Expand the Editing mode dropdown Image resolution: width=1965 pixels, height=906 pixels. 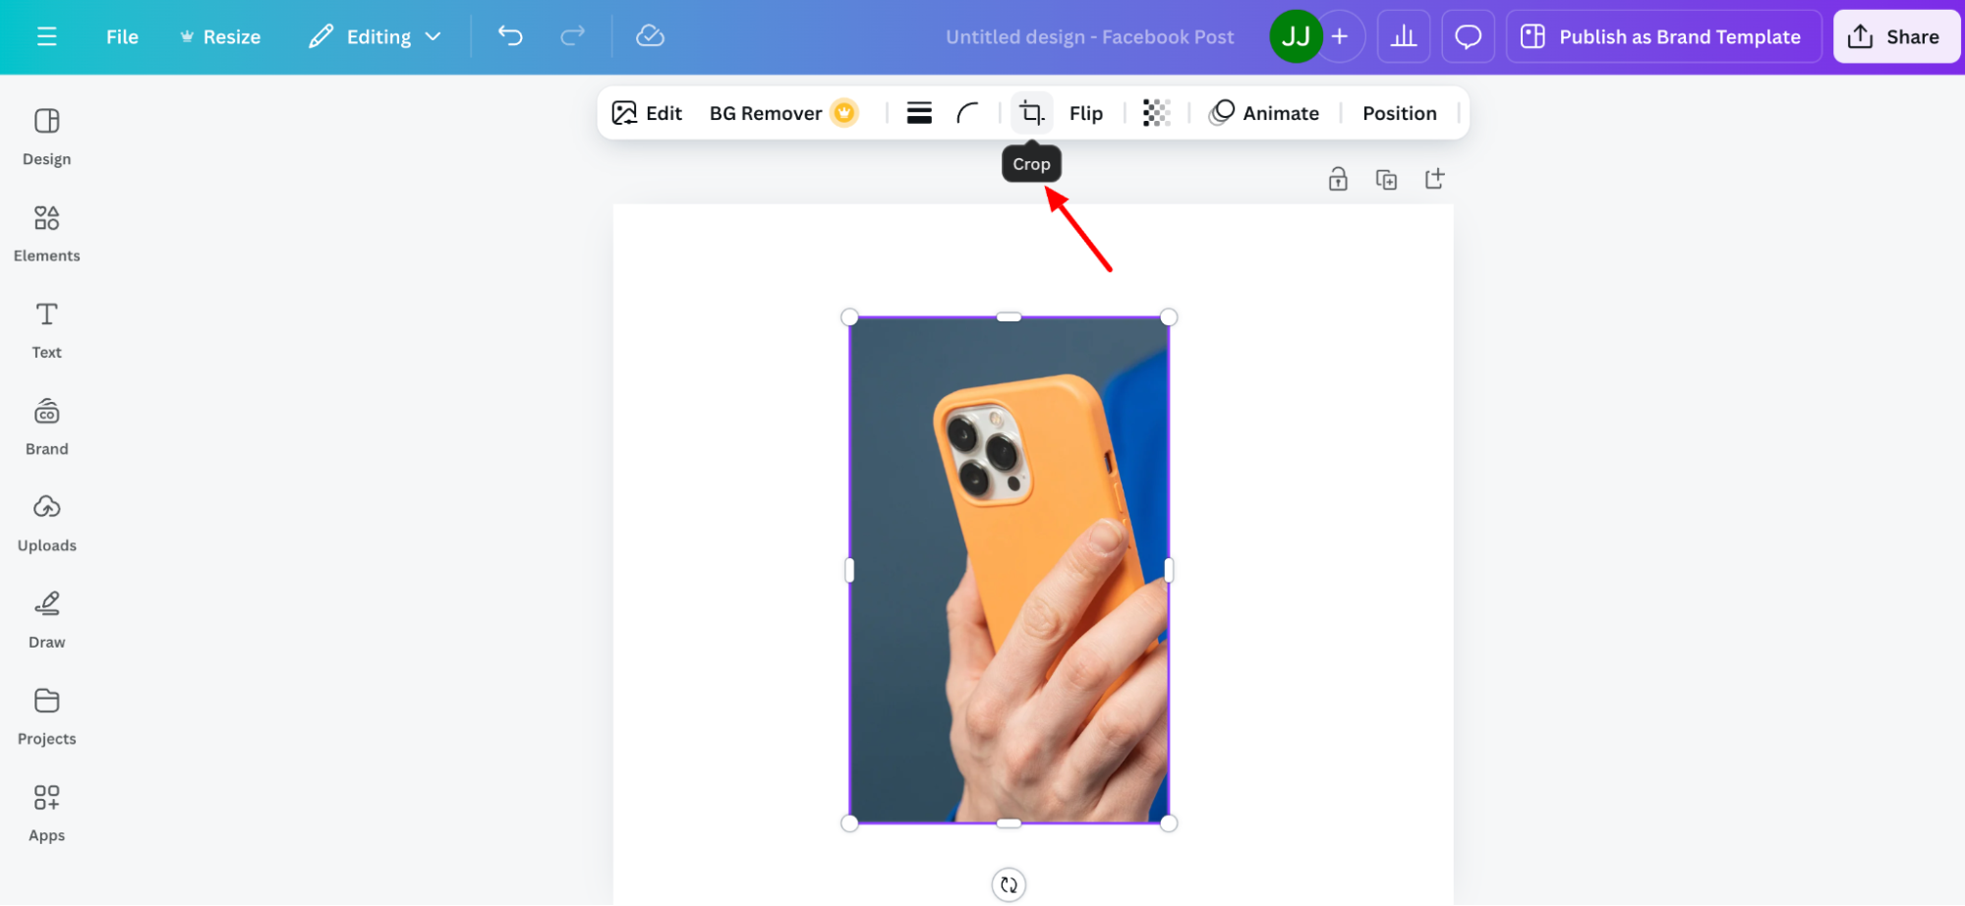click(x=375, y=36)
